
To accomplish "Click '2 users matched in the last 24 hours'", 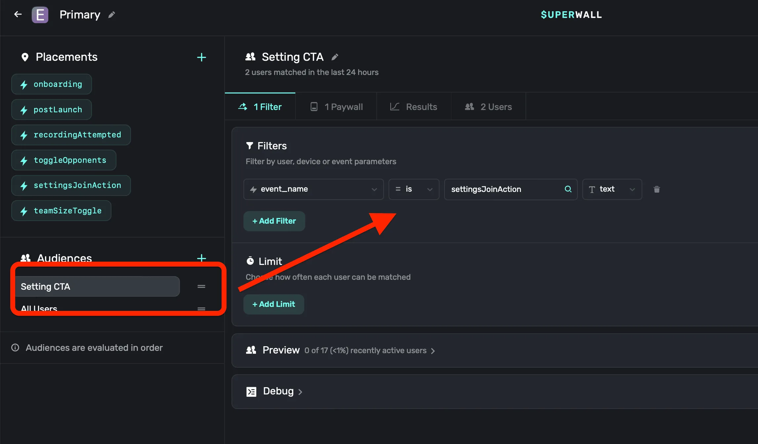I will (312, 72).
